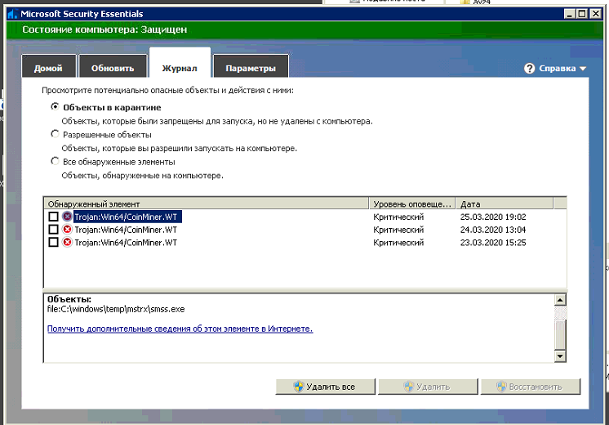Click the file path C:\windows\temp\mstrx\smss.exe

[x=116, y=309]
